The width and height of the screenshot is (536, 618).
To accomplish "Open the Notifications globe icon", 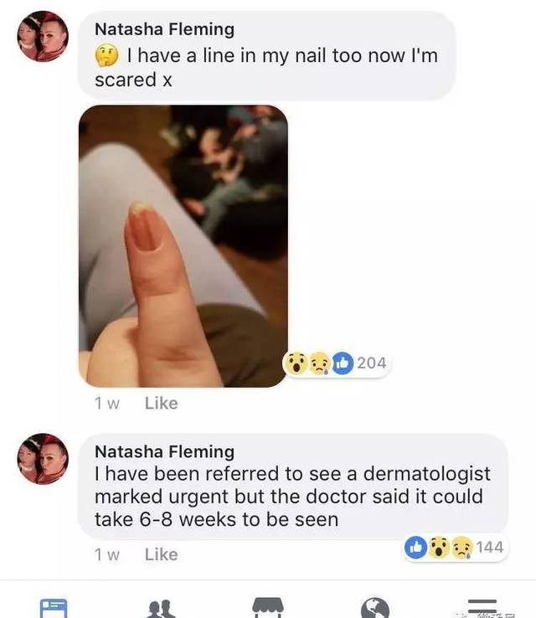I will (375, 608).
